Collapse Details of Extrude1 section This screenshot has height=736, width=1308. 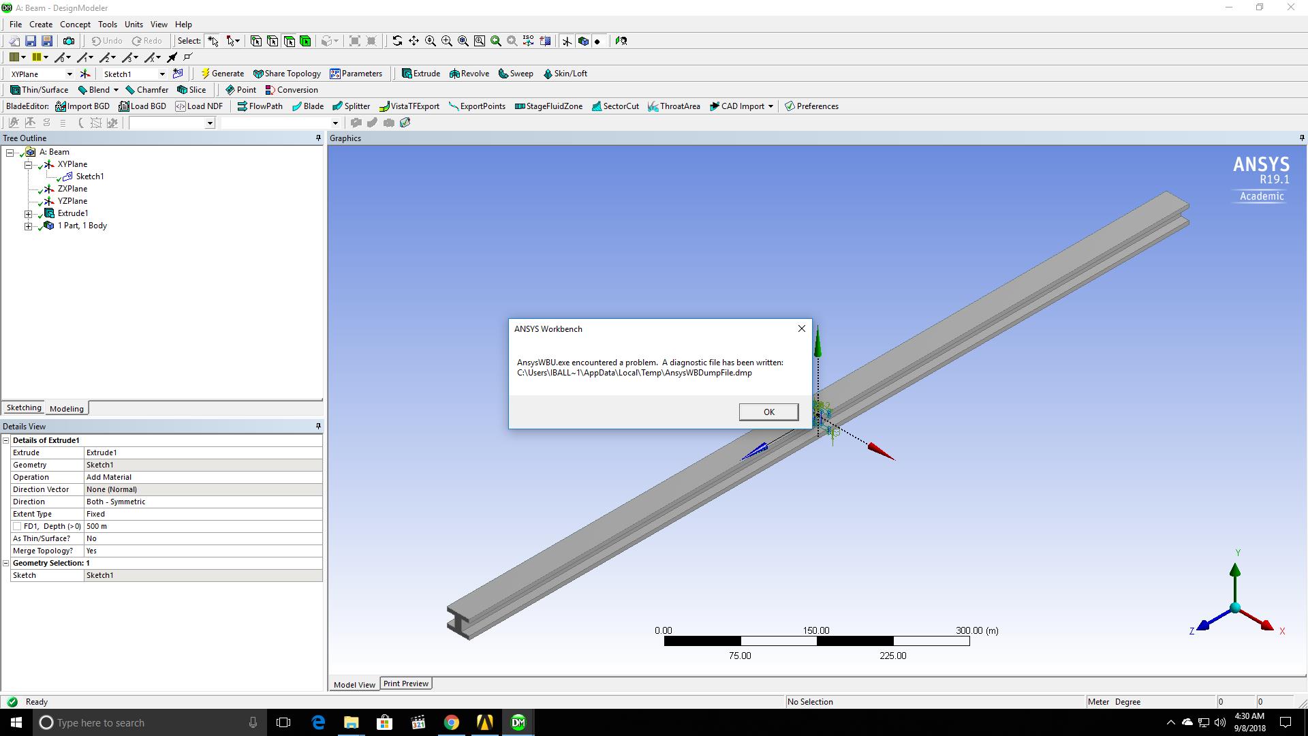[6, 440]
